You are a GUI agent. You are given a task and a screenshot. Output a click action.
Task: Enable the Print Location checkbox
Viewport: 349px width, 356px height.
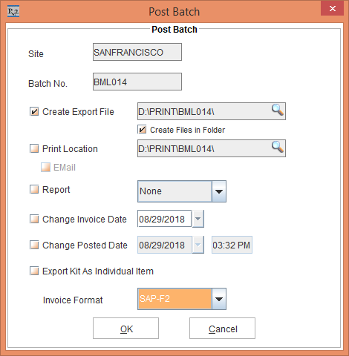tap(34, 148)
